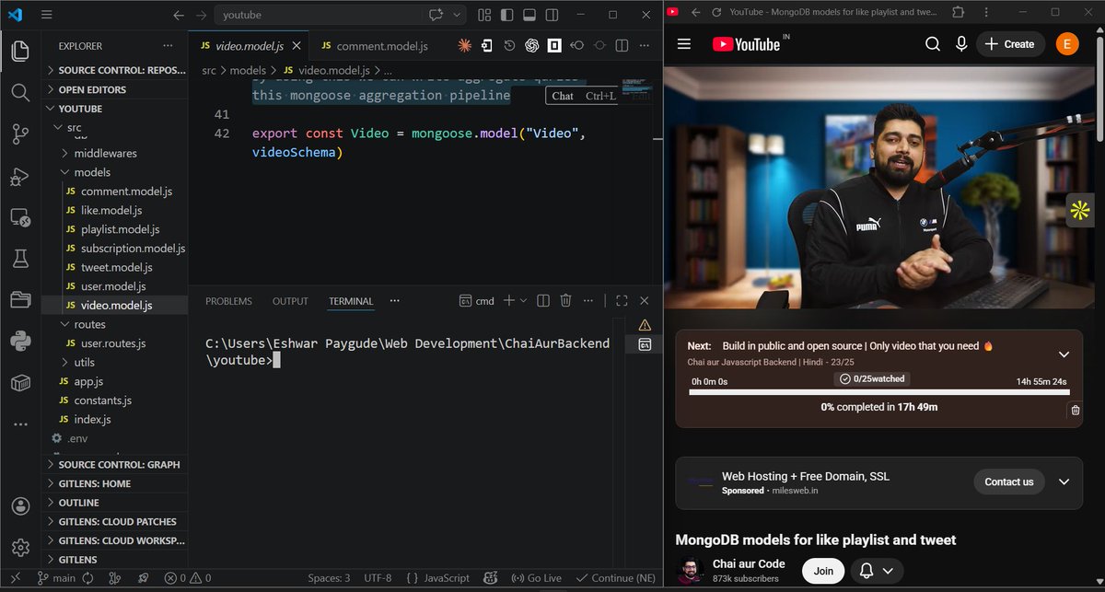Kill terminal with the trash icon
Screen dimensions: 1105x592
click(x=565, y=300)
